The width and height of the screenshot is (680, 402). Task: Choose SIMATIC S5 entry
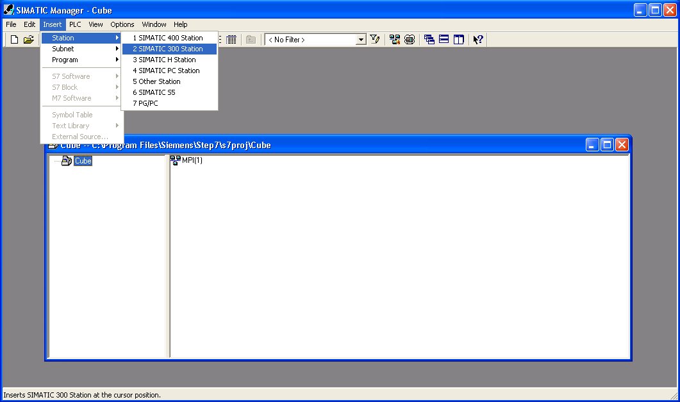pyautogui.click(x=169, y=92)
